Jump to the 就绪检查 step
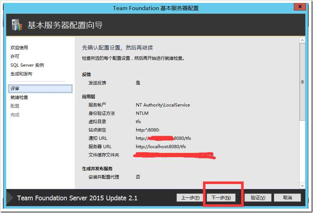The width and height of the screenshot is (313, 213). 19,97
